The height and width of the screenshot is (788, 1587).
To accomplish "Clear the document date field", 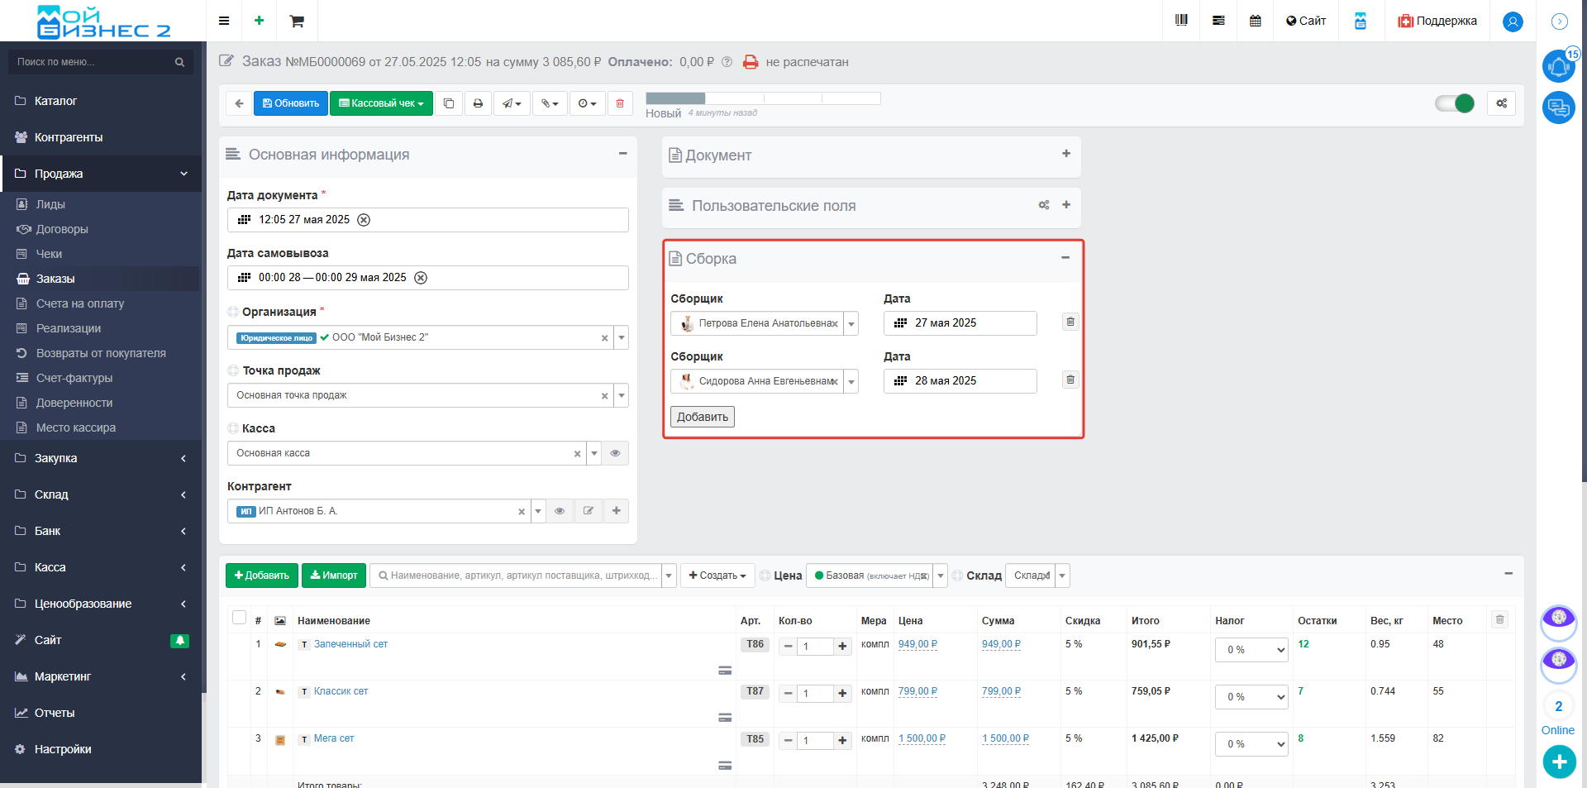I will pos(364,220).
